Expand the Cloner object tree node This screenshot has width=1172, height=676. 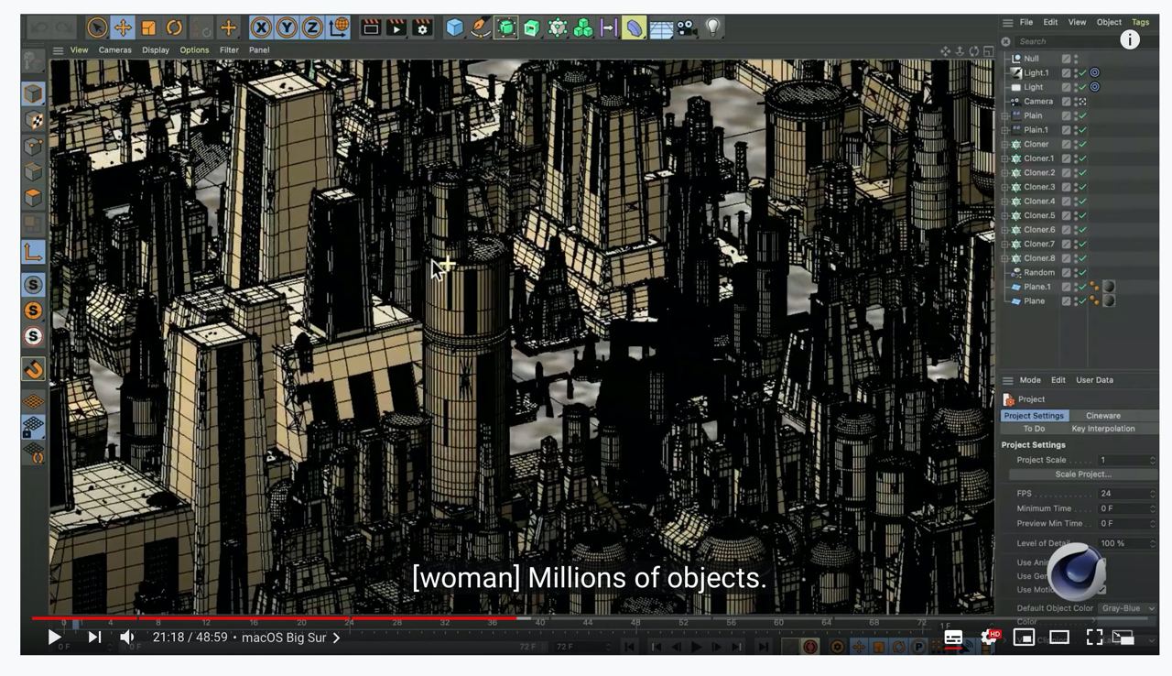(1004, 145)
